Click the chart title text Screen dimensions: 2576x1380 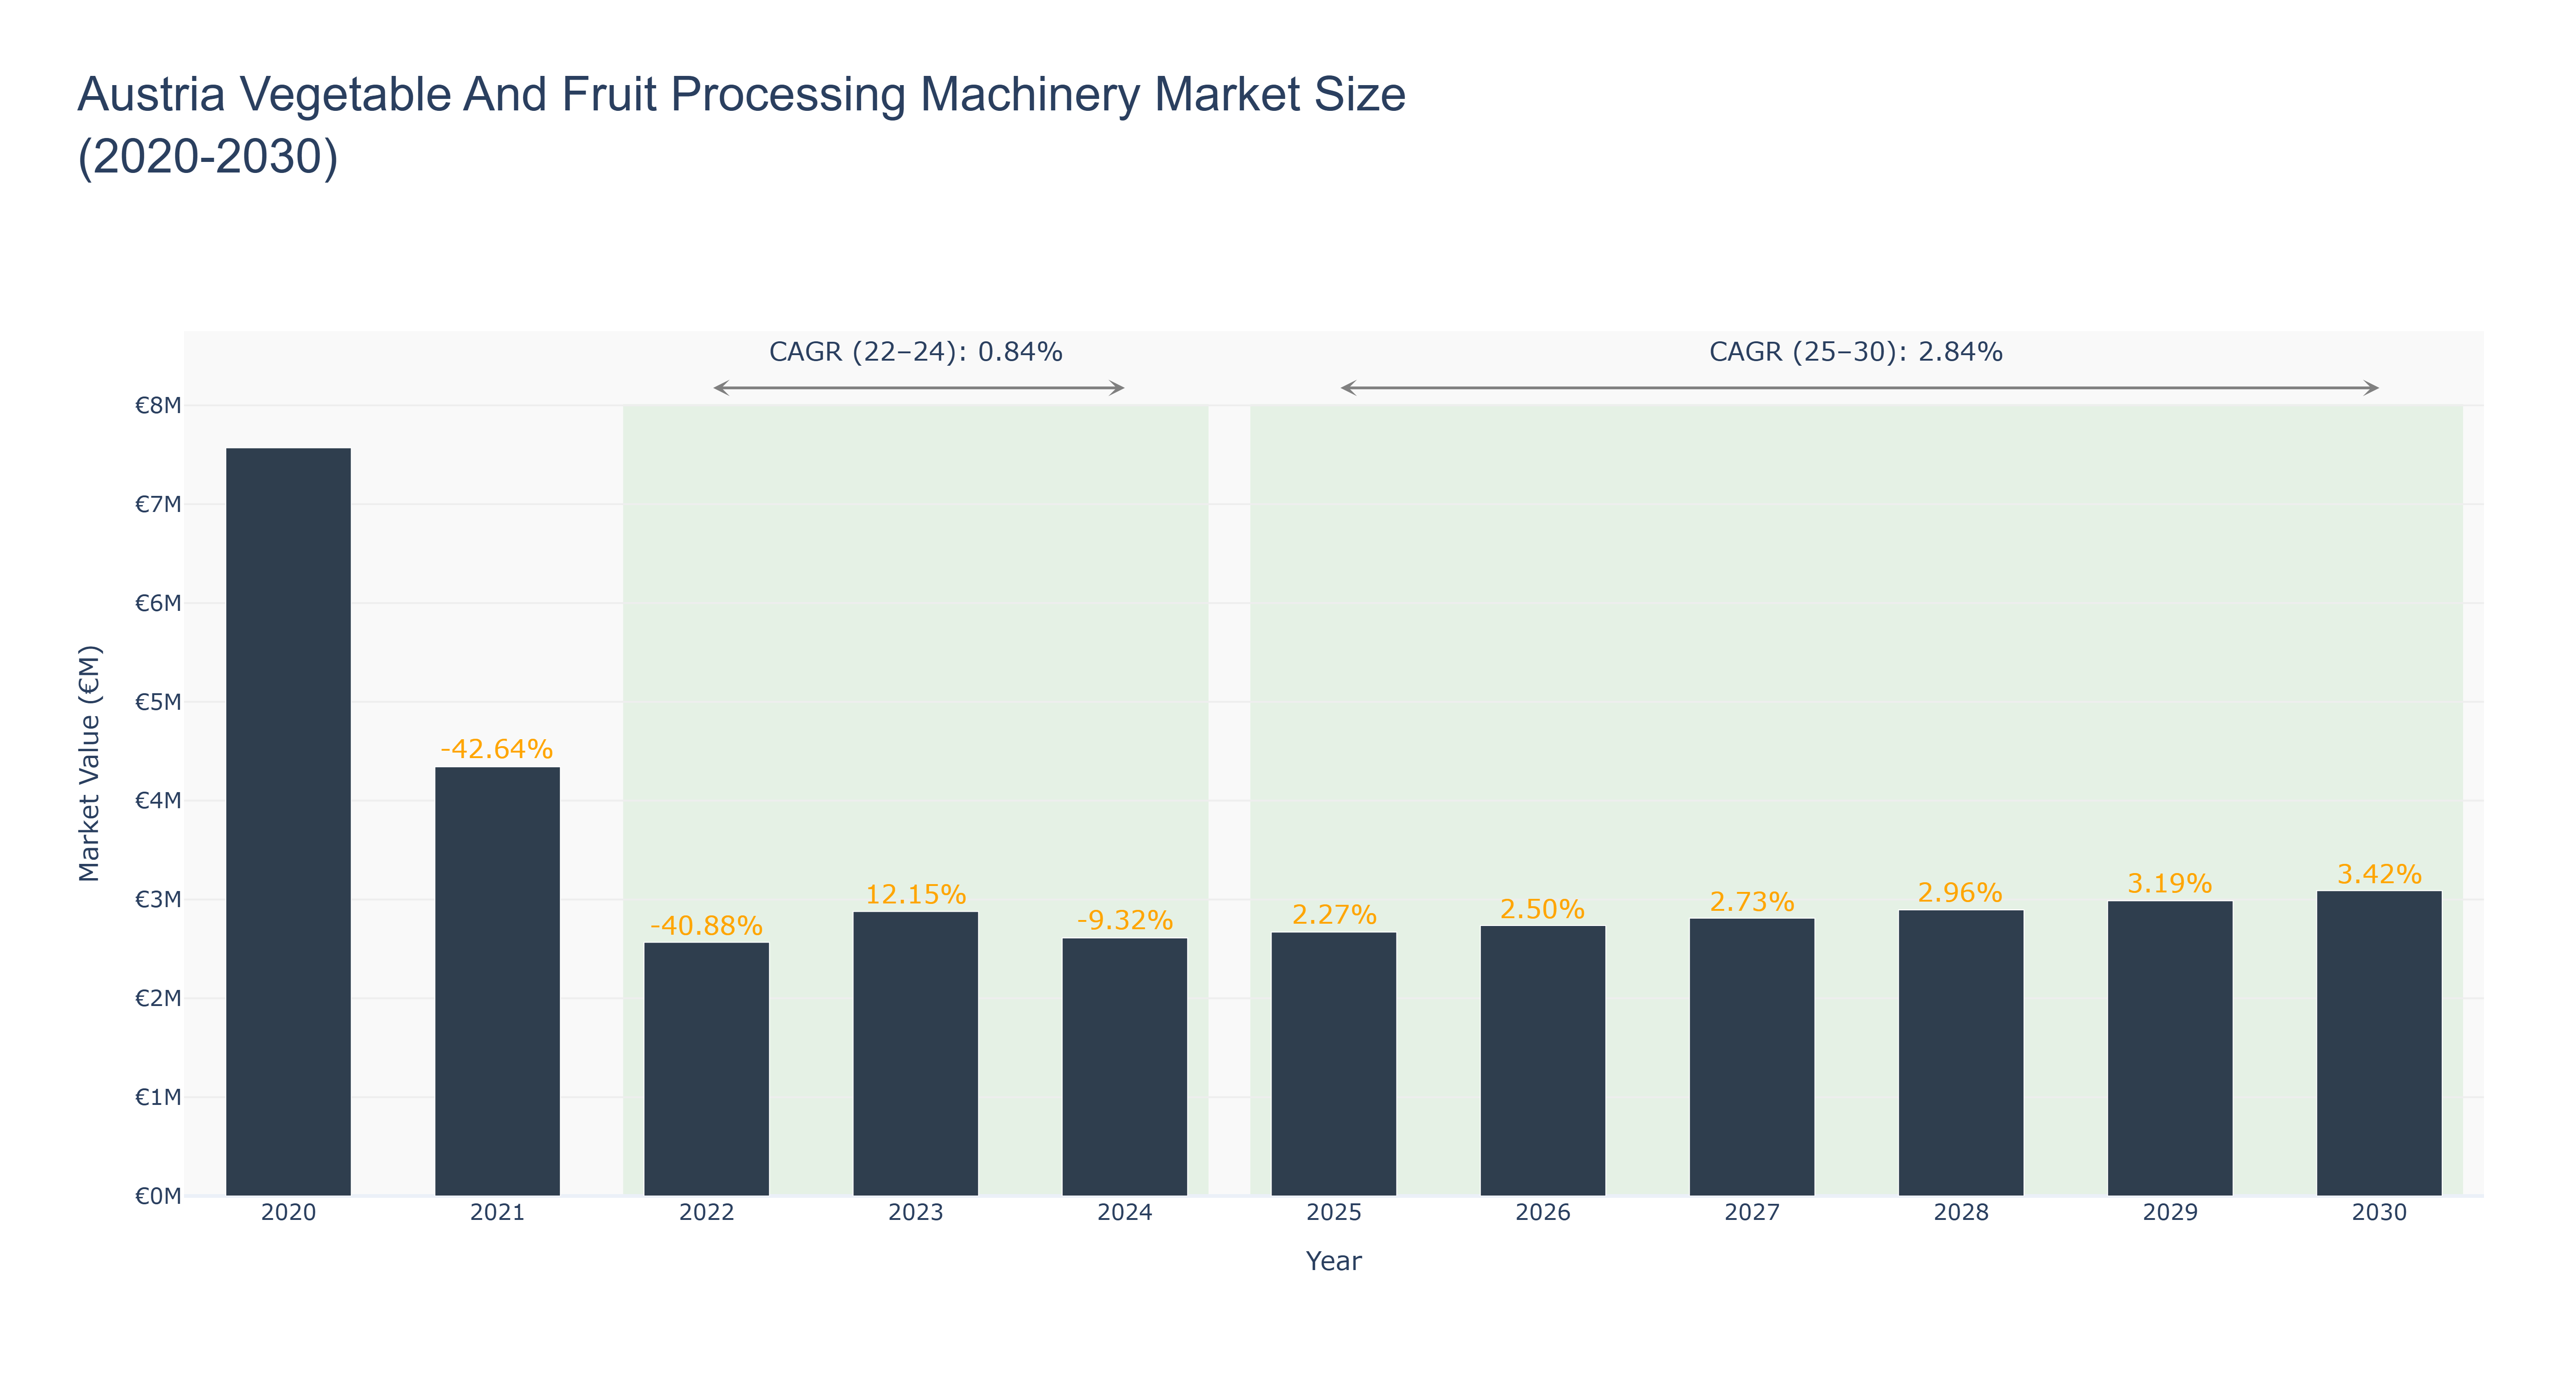tap(741, 125)
